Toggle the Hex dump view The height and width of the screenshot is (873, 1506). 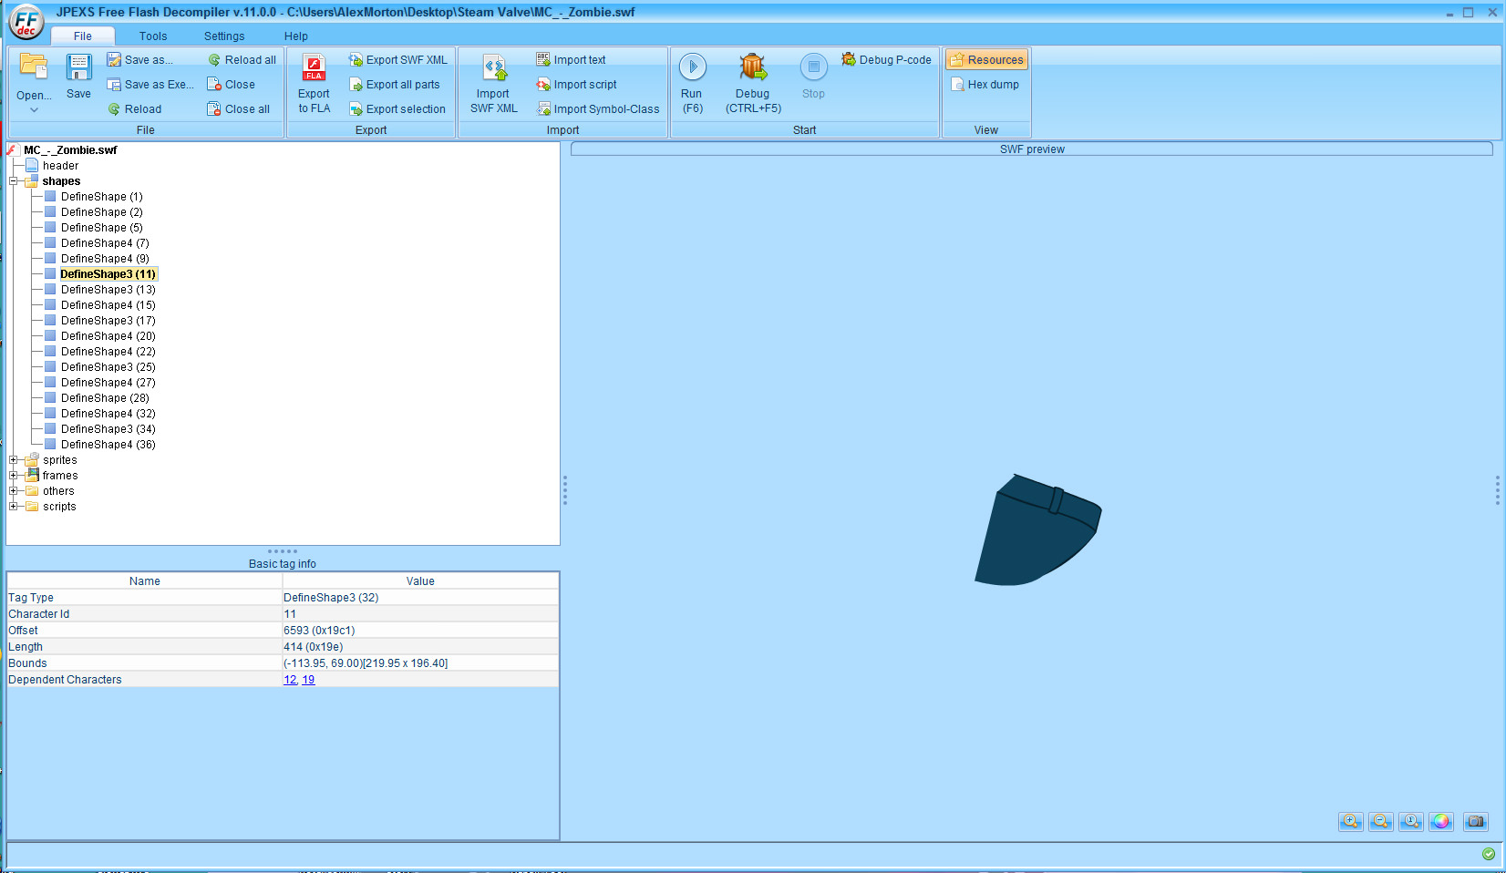click(x=985, y=85)
